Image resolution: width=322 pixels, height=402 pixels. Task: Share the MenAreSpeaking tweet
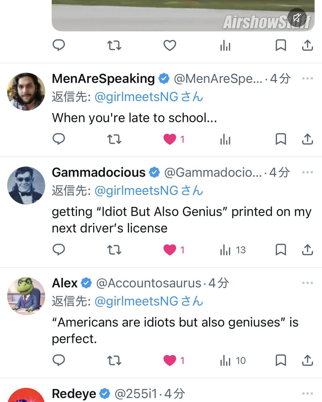pos(307,139)
